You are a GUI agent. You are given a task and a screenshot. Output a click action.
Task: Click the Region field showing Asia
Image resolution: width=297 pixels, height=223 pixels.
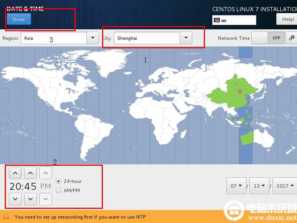[x=54, y=38]
